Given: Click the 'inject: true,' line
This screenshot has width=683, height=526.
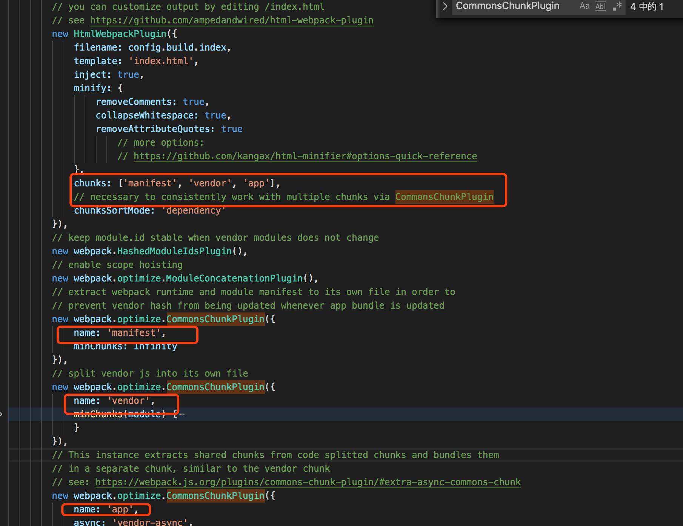Looking at the screenshot, I should click(x=109, y=75).
